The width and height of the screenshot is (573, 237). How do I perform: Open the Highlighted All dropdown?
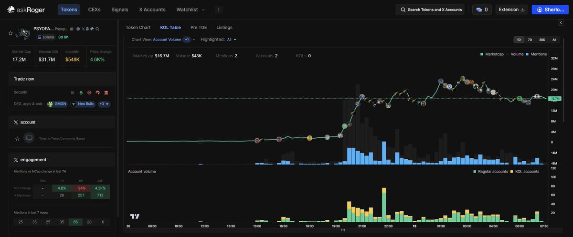coord(232,40)
